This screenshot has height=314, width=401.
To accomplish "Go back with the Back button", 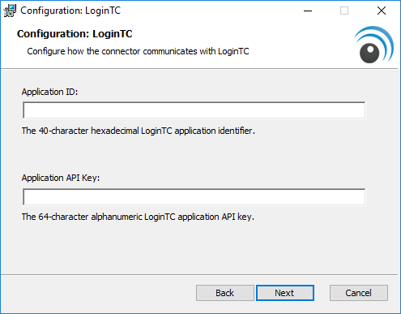I will tap(225, 293).
